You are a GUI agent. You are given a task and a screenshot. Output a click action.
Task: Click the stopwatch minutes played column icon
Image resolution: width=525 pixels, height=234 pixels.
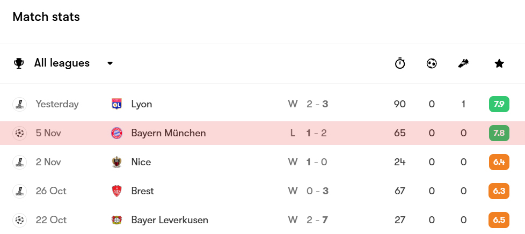point(400,63)
